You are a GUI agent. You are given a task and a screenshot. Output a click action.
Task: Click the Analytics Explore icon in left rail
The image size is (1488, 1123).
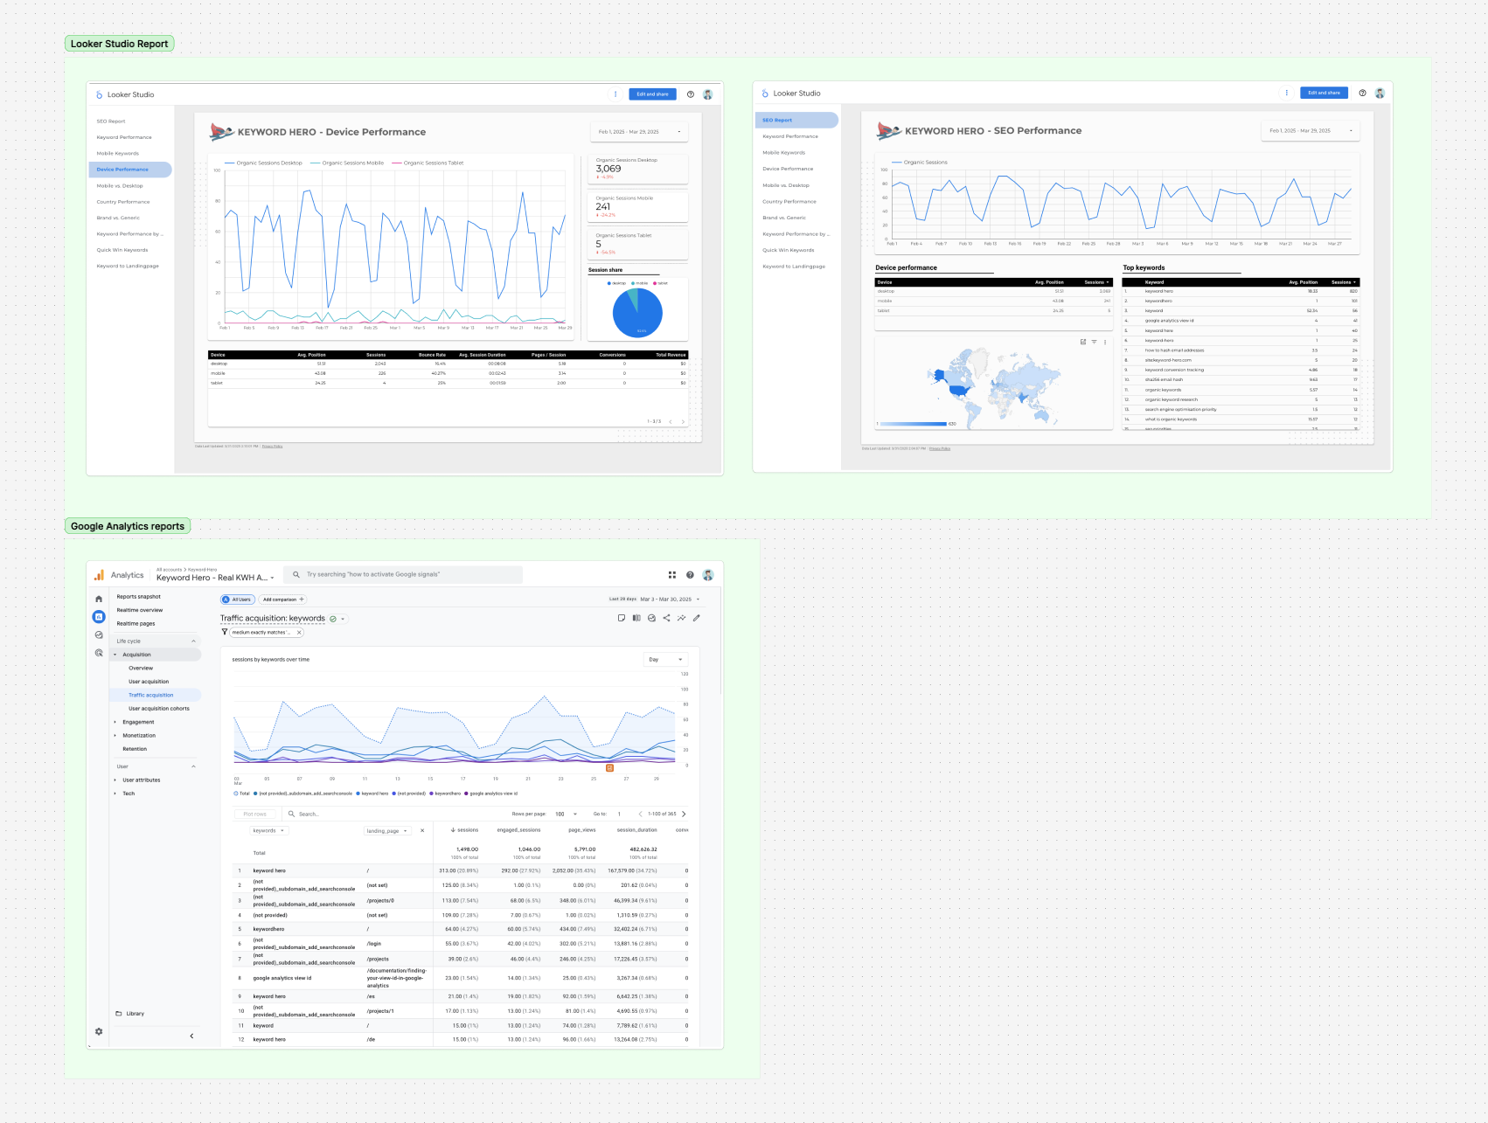point(99,635)
